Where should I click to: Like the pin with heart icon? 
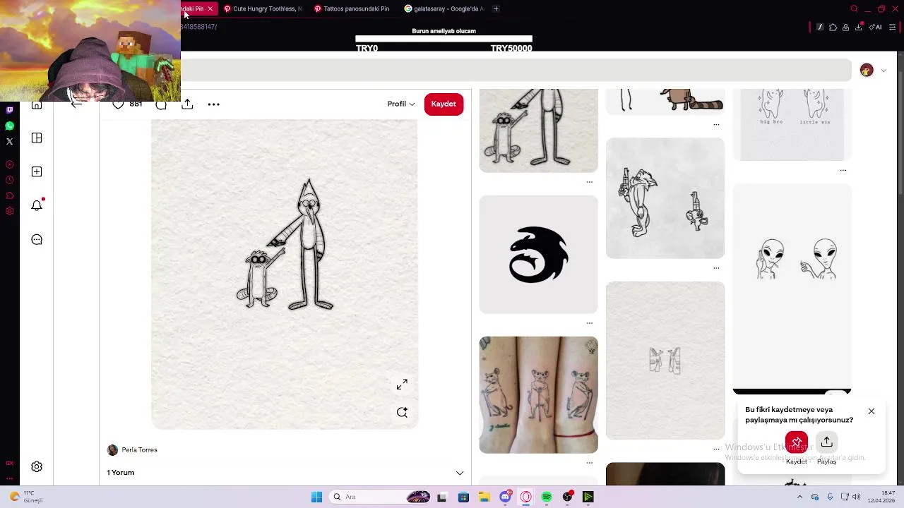tap(118, 104)
